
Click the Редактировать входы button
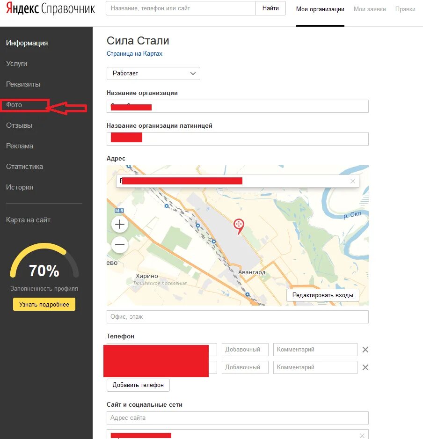pos(322,295)
